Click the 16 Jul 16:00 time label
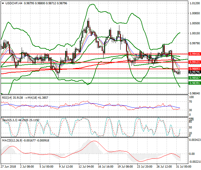This screenshot has height=170, width=201. pos(106,167)
